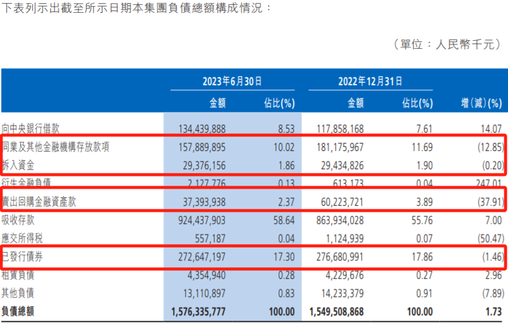Click the 其他負債 row label
Screen dimensions: 508x325
pos(21,293)
